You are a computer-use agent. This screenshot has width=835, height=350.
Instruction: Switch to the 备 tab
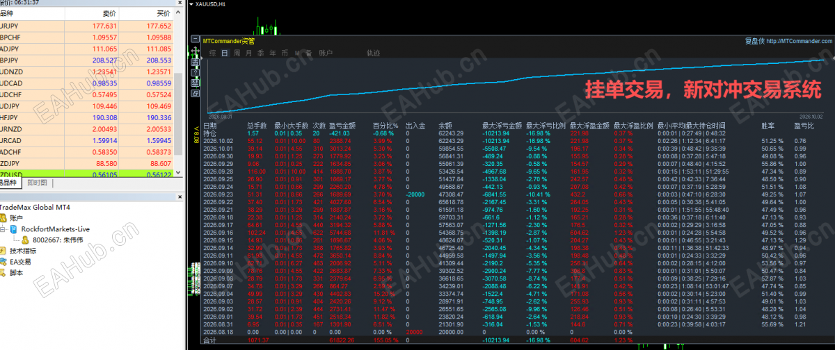(x=308, y=53)
